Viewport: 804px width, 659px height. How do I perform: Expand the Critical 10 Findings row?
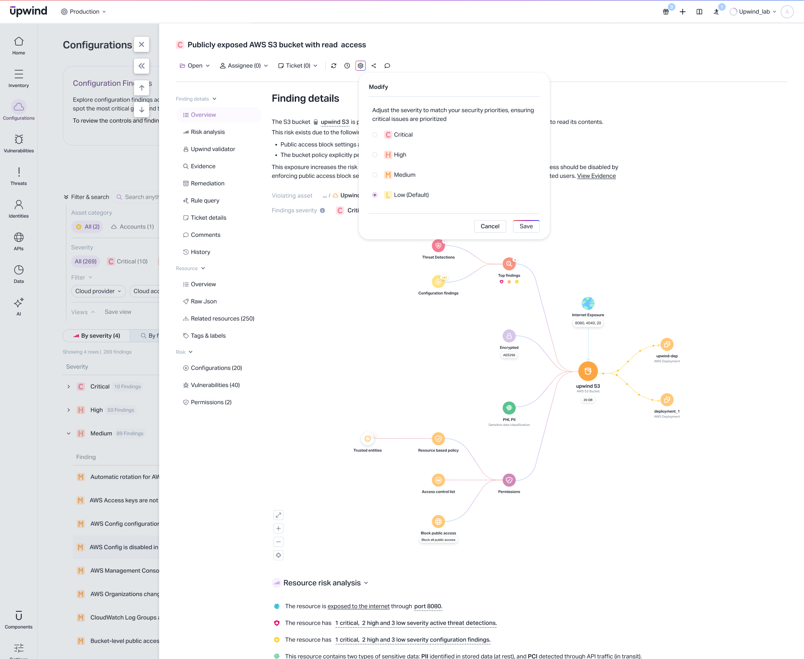click(69, 387)
